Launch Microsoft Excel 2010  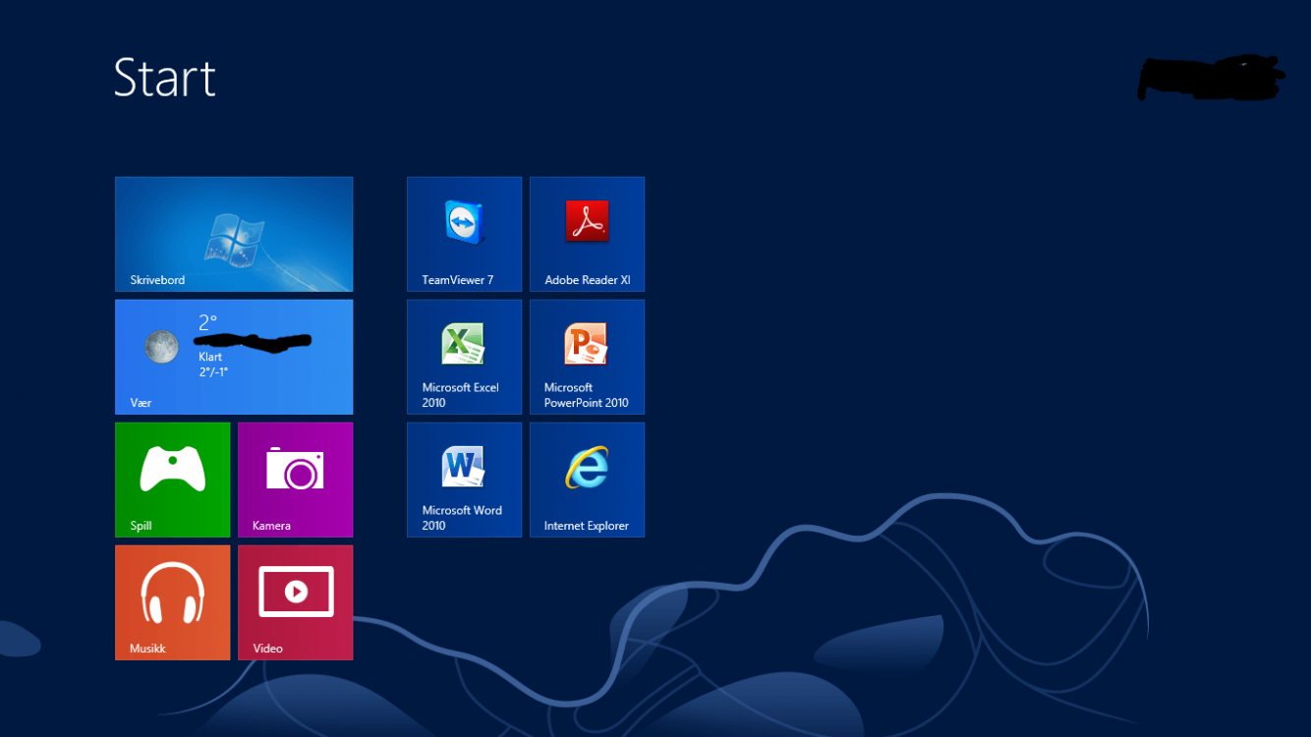coord(464,357)
